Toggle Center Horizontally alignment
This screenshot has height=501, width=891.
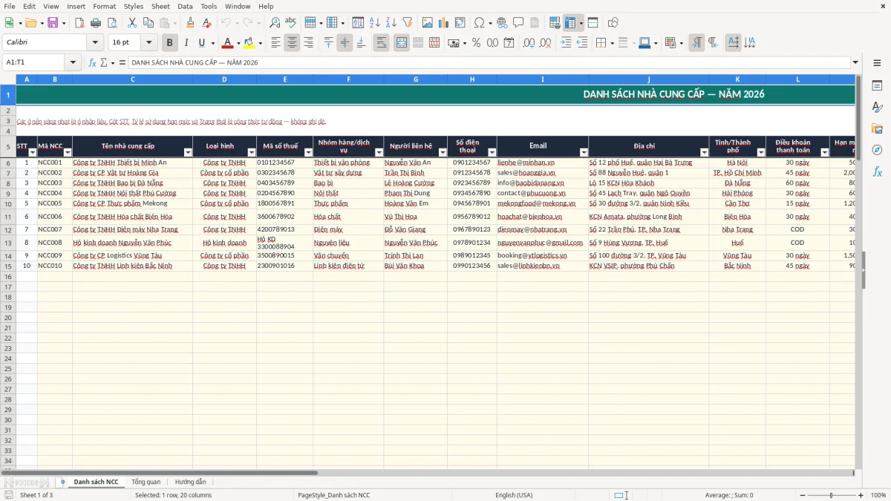coord(292,43)
